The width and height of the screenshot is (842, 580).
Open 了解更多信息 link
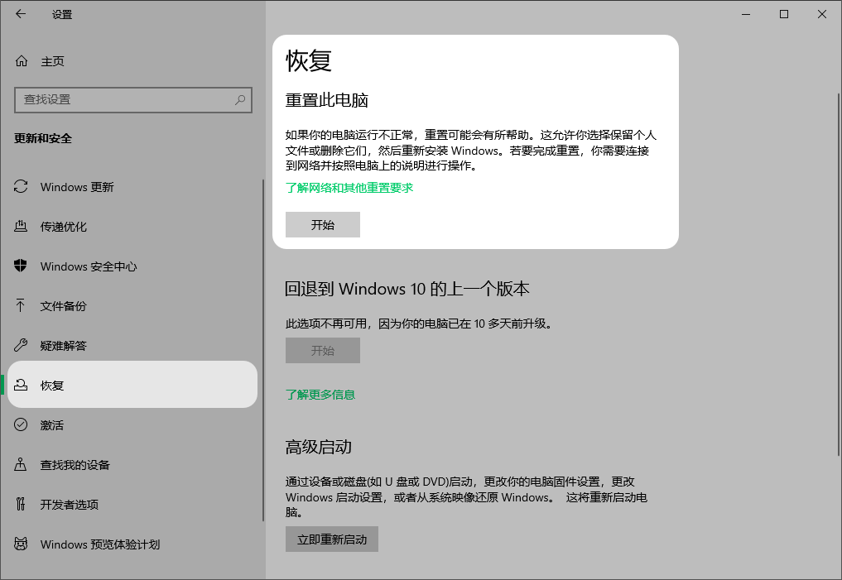(320, 395)
